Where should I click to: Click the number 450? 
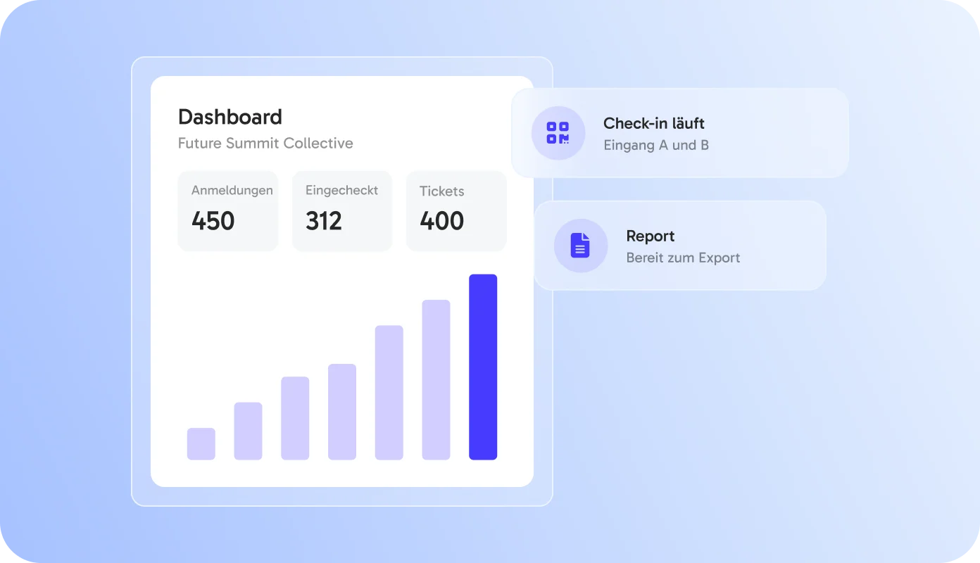tap(213, 221)
